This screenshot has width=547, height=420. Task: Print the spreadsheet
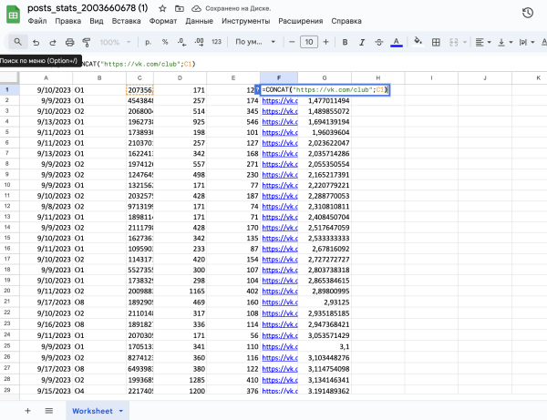(70, 42)
